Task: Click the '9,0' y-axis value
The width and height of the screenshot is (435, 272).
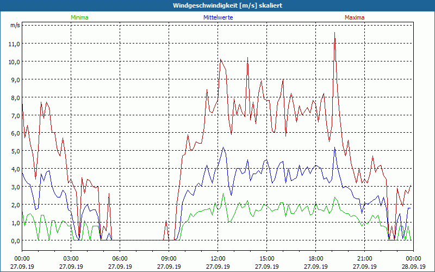Action: click(17, 79)
